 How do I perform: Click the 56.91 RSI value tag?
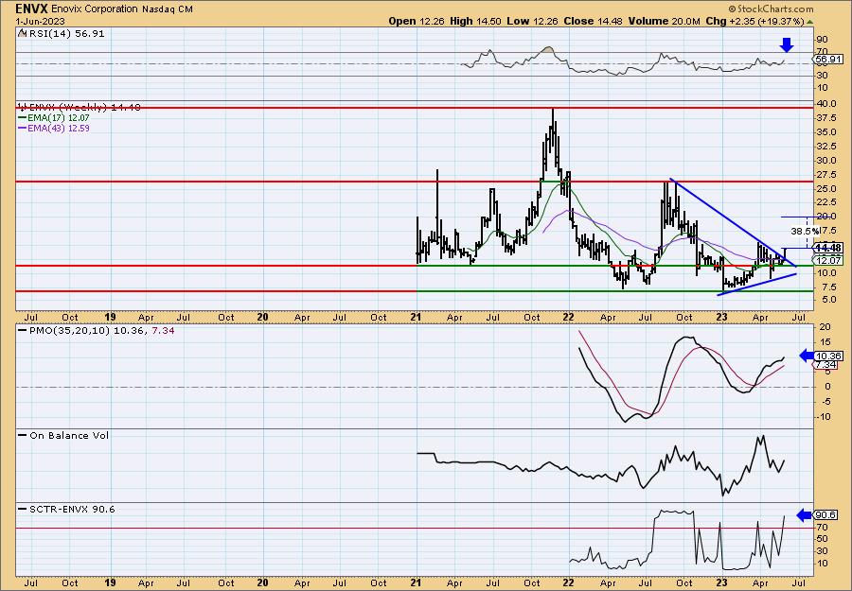(829, 60)
